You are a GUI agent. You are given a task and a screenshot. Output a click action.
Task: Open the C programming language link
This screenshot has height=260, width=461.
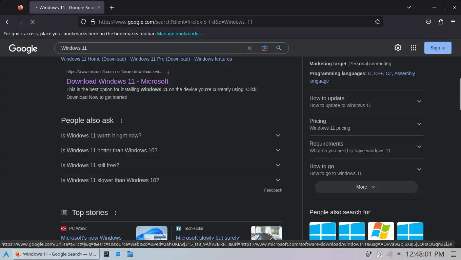pos(370,73)
